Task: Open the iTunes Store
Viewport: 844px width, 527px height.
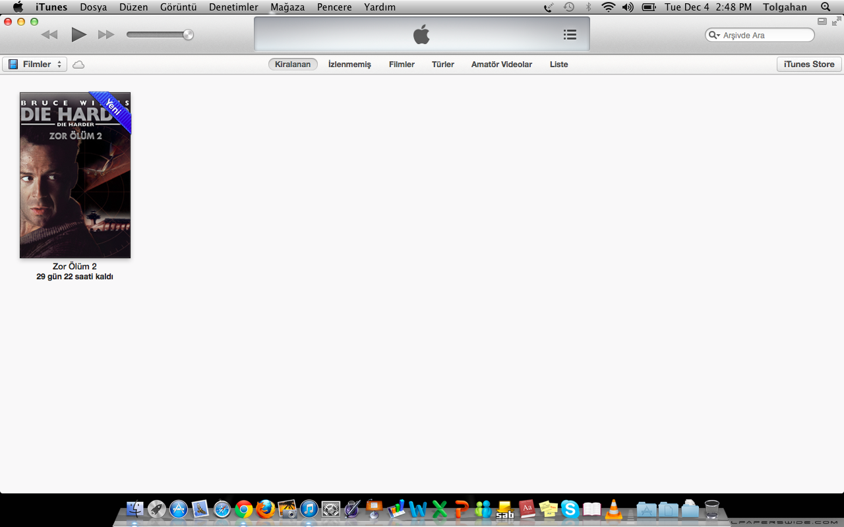Action: [x=809, y=65]
